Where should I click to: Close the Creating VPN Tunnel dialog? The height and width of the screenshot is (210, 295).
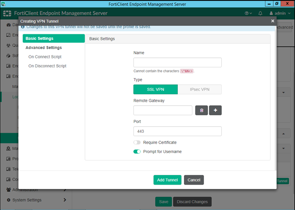(272, 21)
